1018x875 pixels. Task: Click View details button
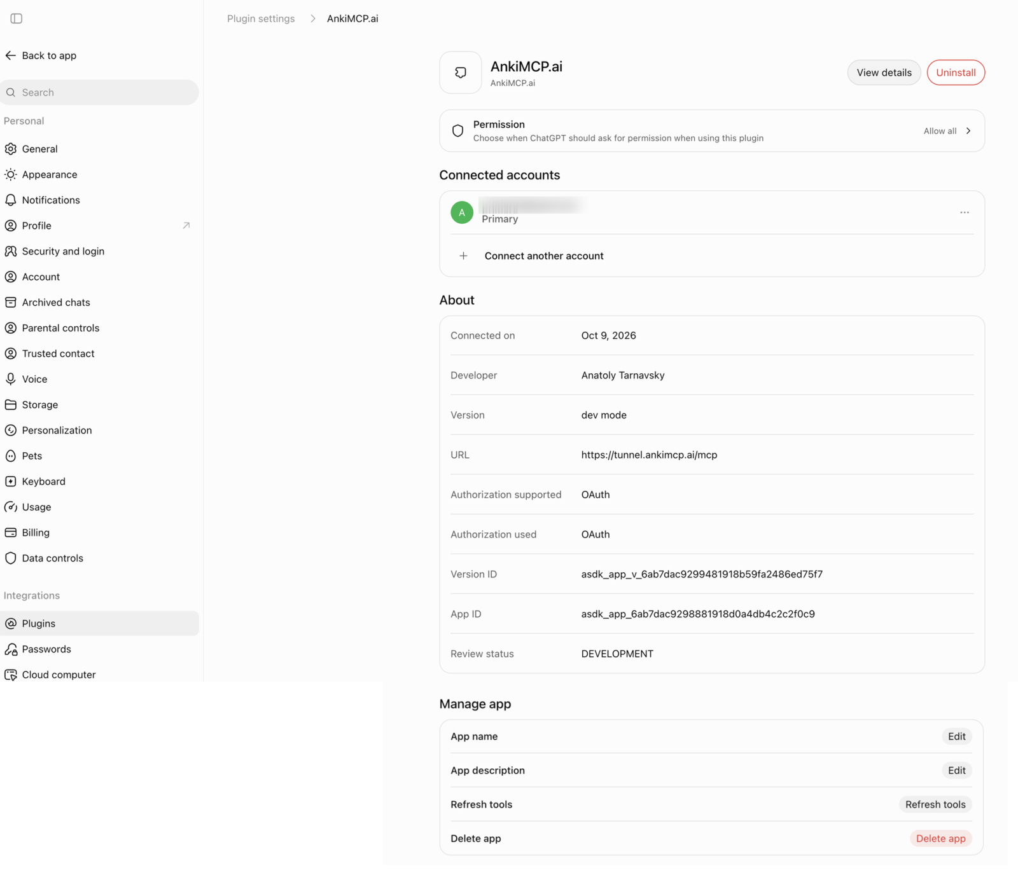884,72
